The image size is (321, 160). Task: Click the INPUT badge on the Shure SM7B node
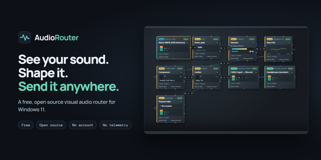(x=161, y=39)
